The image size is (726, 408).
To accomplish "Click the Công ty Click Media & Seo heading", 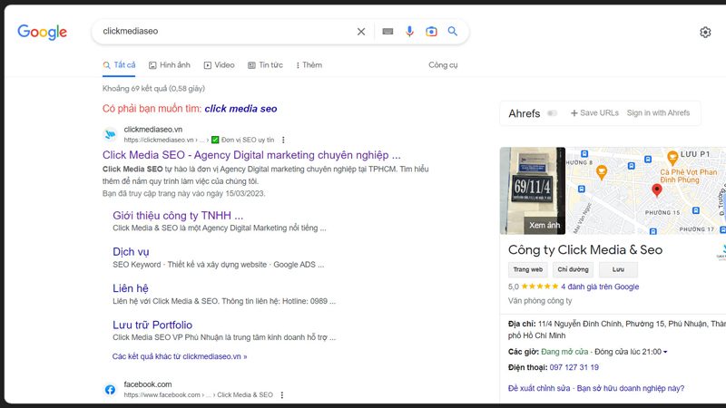I will [585, 250].
